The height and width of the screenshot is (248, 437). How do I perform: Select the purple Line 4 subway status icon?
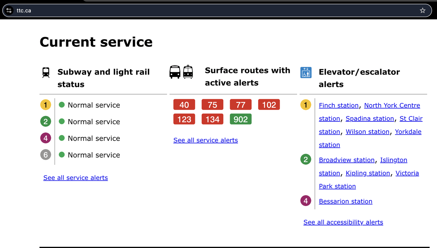(46, 138)
